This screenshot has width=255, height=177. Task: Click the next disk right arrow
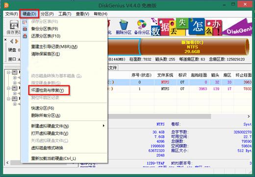click(x=17, y=41)
